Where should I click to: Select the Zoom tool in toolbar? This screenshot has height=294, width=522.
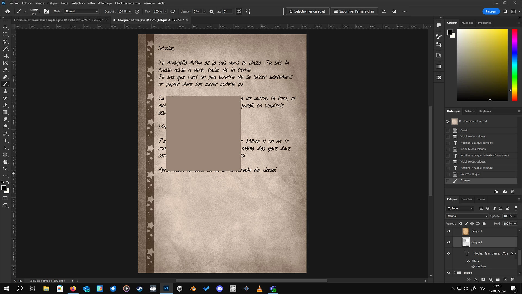point(5,169)
